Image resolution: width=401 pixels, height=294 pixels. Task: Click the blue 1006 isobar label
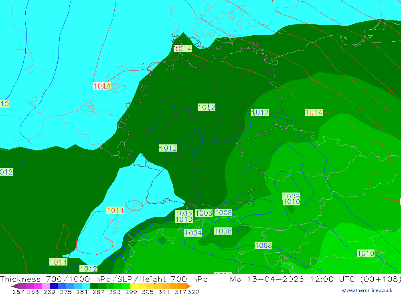coord(204,213)
